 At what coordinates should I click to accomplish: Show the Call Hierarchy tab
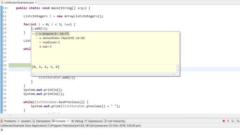click(x=114, y=121)
